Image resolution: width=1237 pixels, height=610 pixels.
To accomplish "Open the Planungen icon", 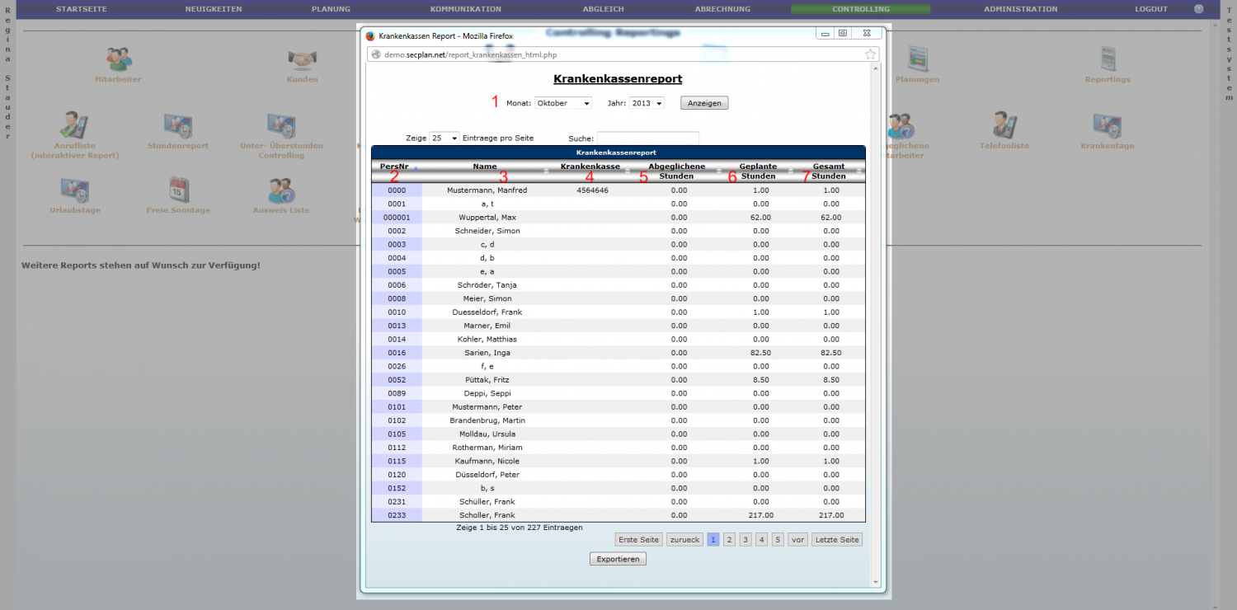I will point(917,59).
